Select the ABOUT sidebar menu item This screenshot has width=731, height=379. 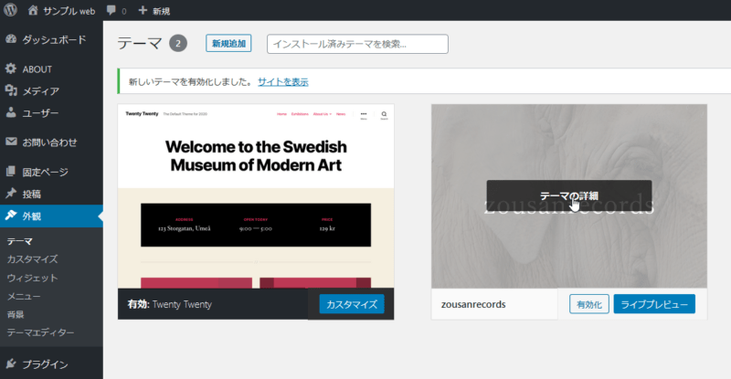point(37,68)
